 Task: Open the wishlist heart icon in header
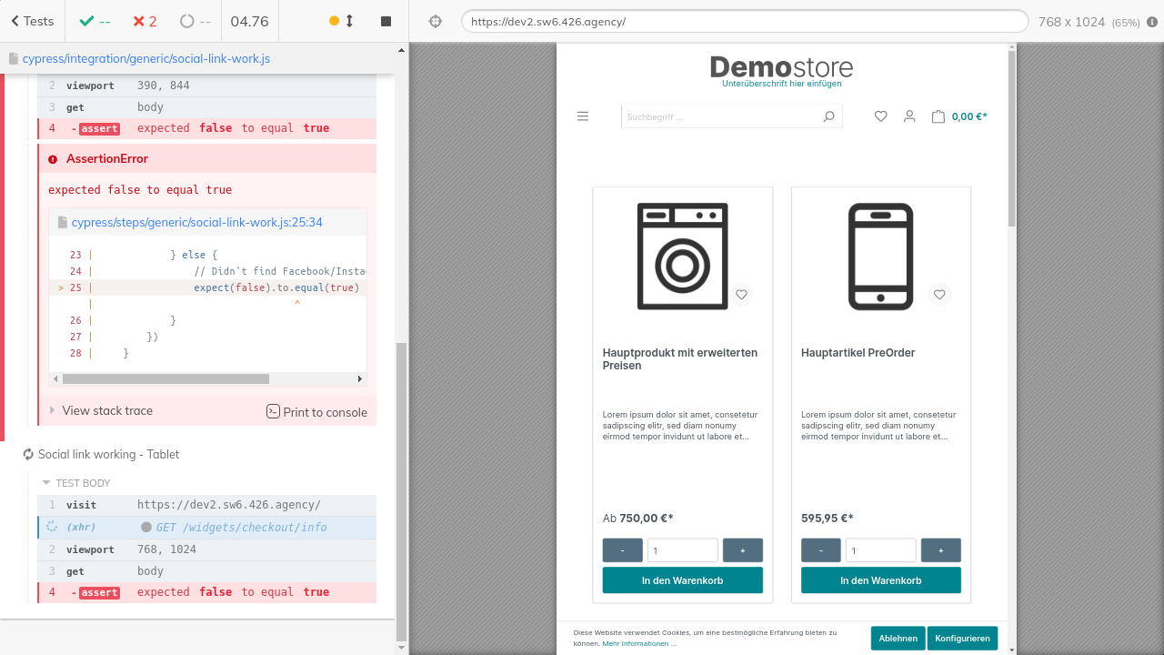tap(880, 116)
